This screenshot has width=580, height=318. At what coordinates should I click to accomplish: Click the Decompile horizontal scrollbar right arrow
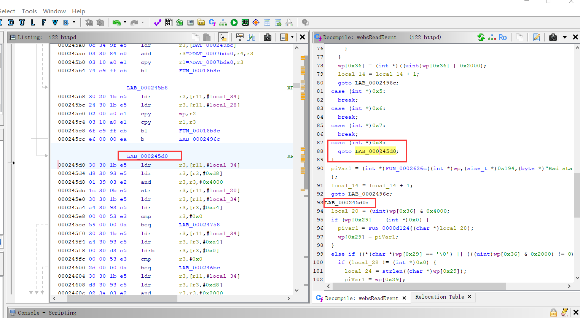[569, 286]
